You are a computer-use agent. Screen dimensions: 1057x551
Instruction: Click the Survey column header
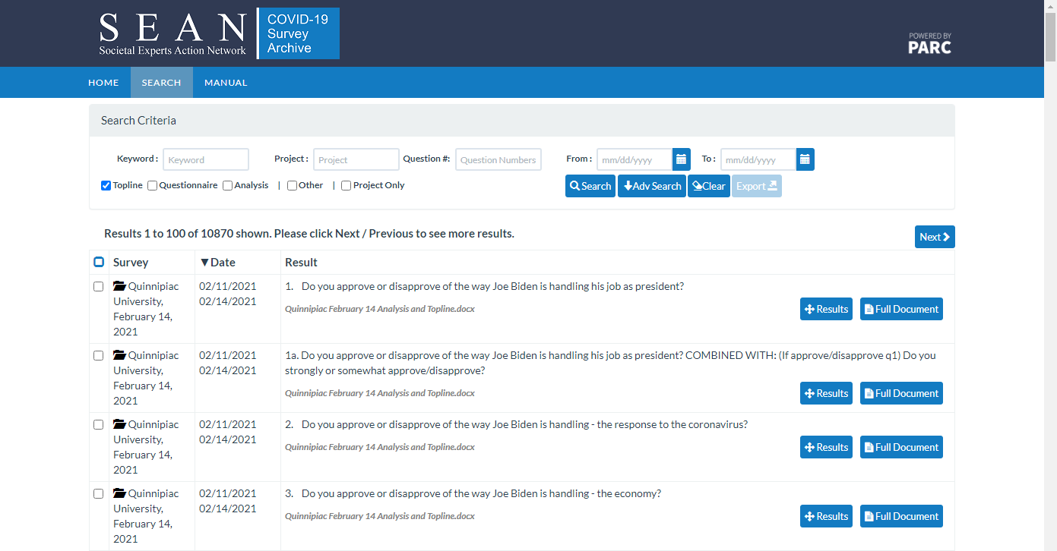point(131,263)
